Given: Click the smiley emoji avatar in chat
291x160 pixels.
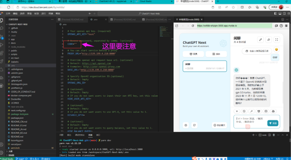Looking at the screenshot, I should point(277,49).
